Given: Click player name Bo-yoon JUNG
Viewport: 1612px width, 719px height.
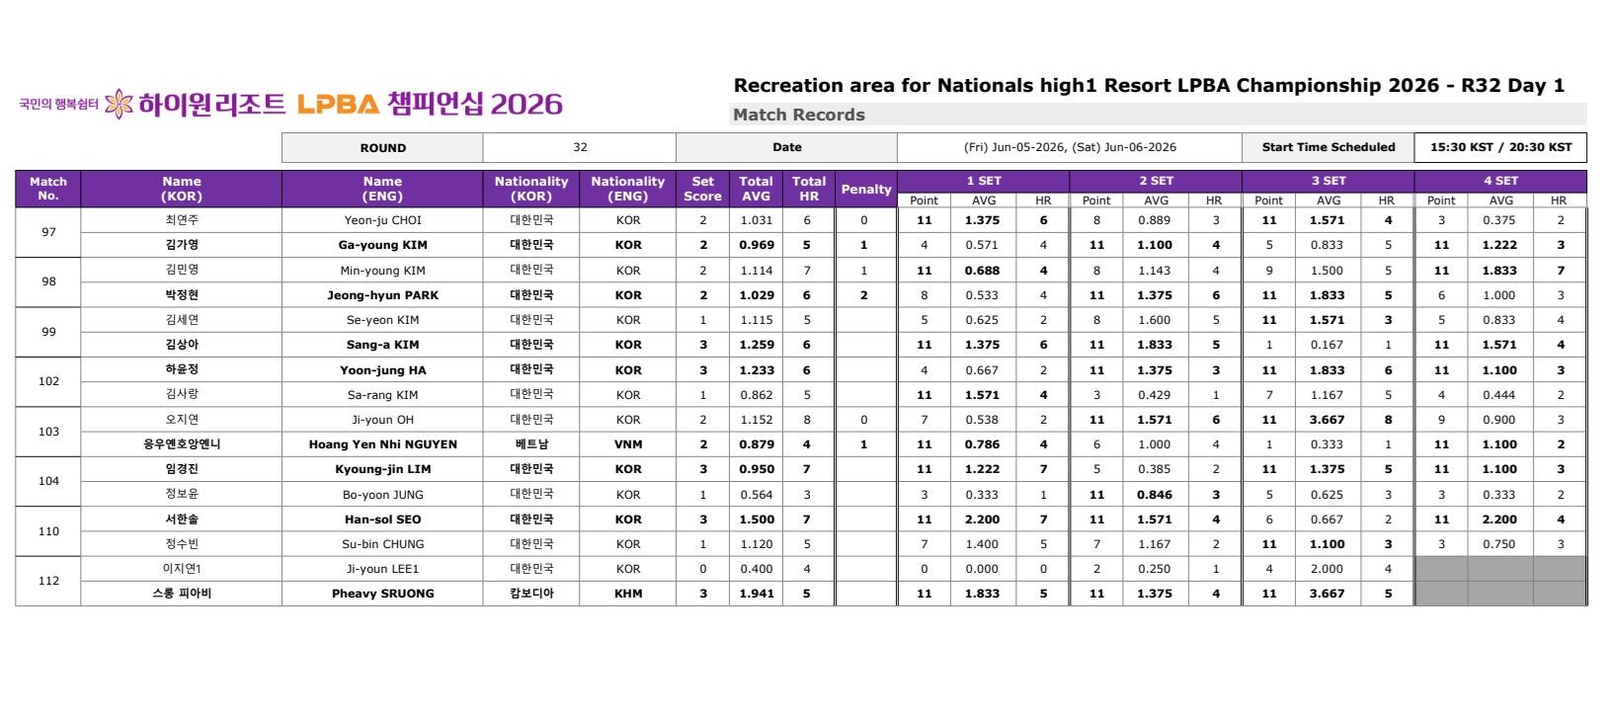Looking at the screenshot, I should [382, 495].
